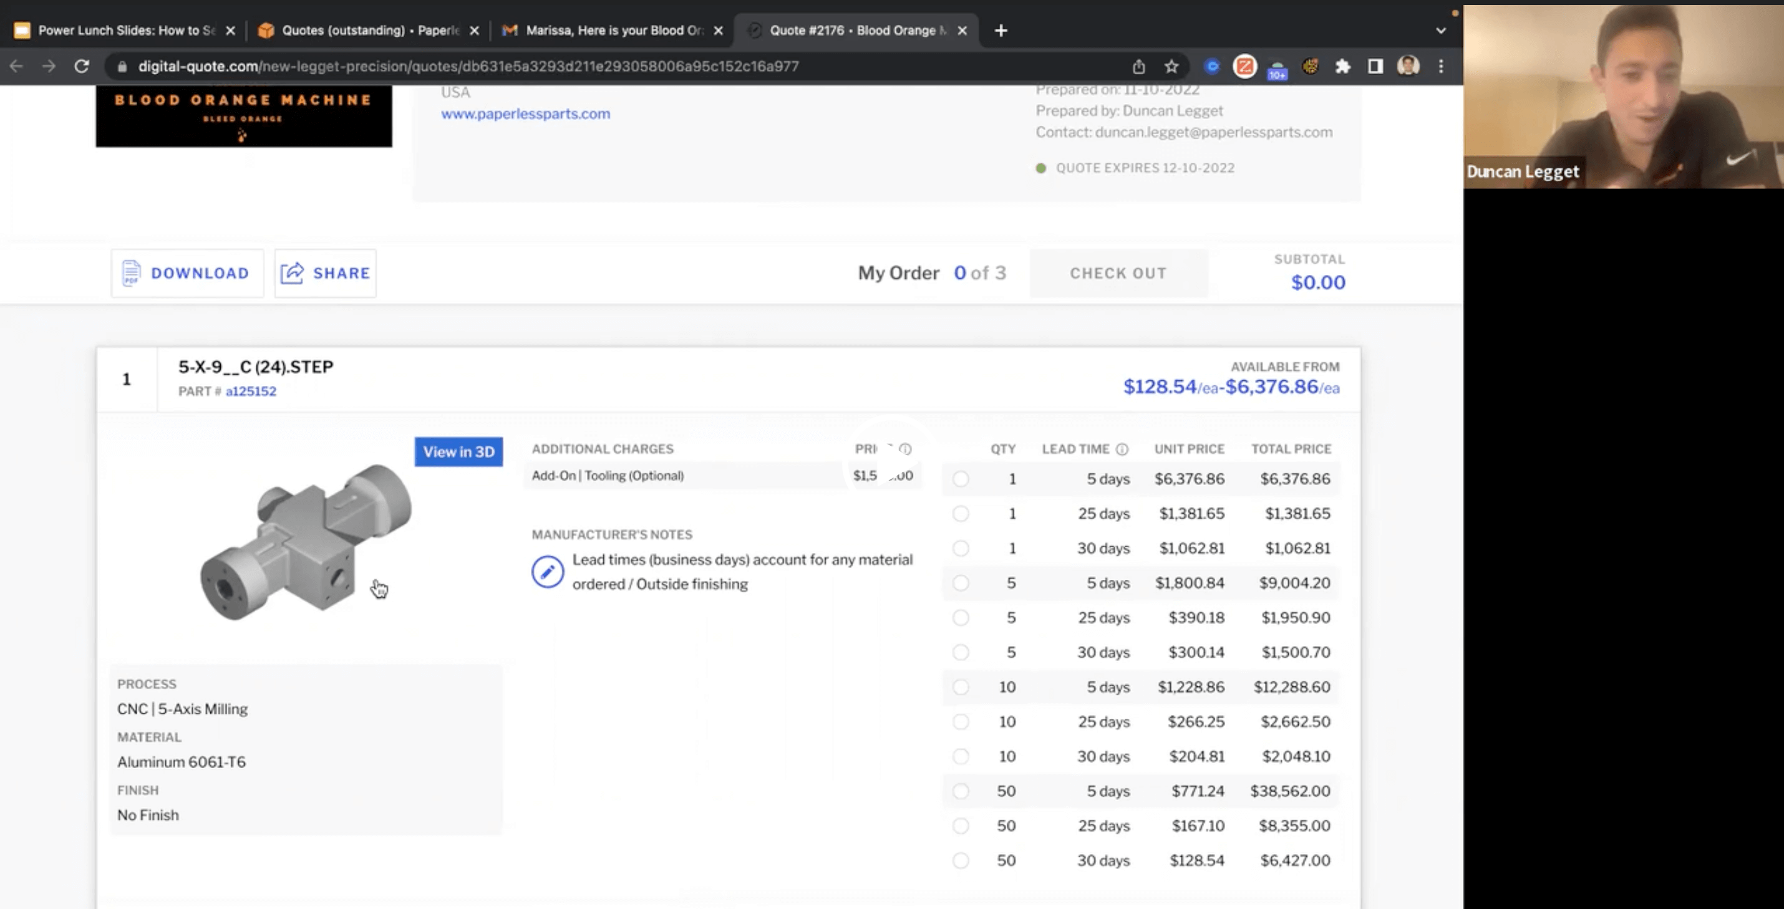1784x909 pixels.
Task: Open the orange cookie-like extension icon
Action: (1311, 67)
